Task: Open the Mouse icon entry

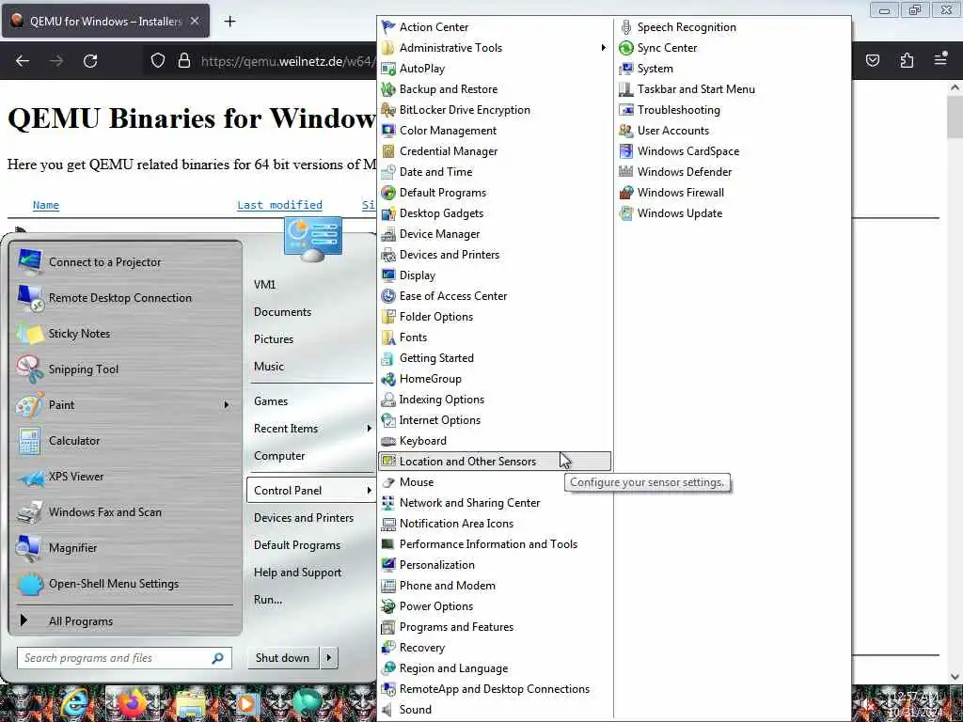Action: pos(388,482)
